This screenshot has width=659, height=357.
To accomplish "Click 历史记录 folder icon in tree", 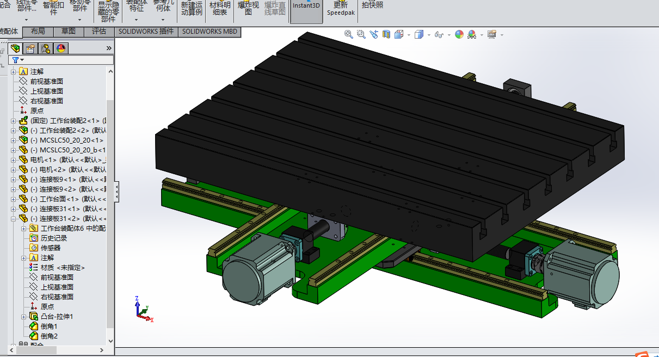I will pyautogui.click(x=33, y=238).
